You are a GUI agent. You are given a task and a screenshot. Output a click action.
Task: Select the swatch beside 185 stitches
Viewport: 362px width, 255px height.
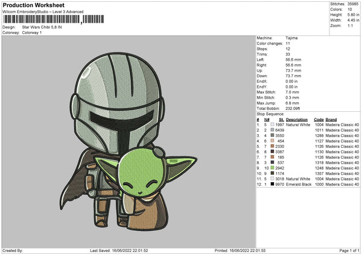(273, 157)
